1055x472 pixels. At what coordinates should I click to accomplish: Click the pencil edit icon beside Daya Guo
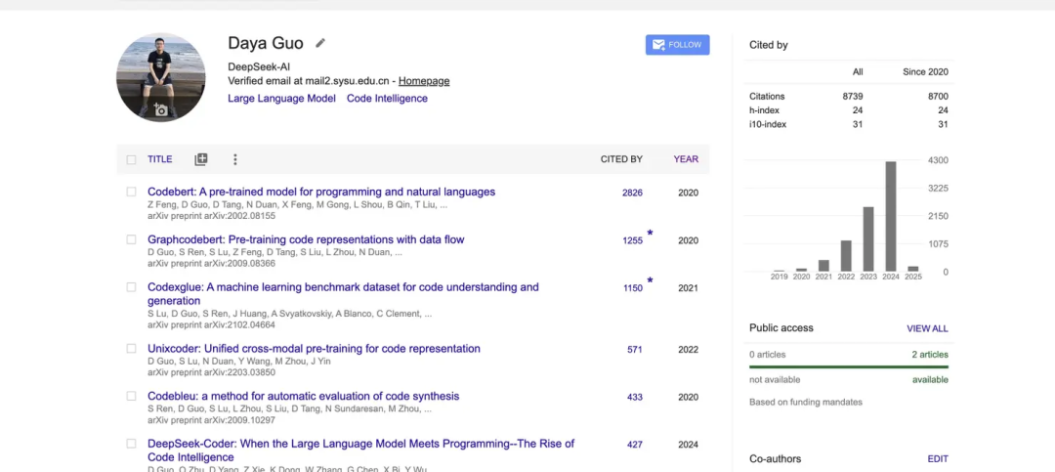(x=320, y=43)
